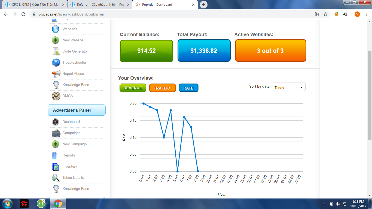Viewport: 372px width, 209px height.
Task: Click the Inventory stacked pages icon
Action: pyautogui.click(x=55, y=167)
